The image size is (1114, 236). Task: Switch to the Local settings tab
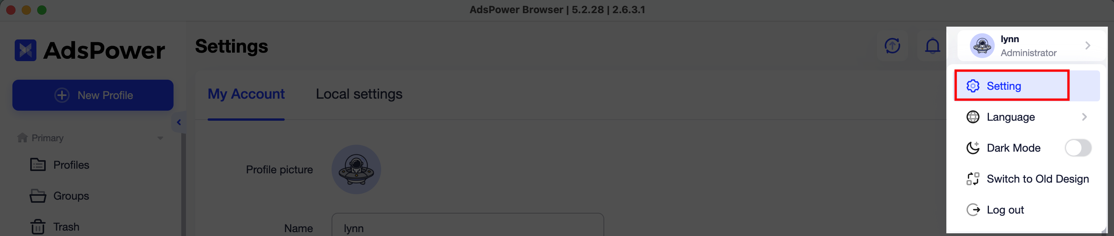point(359,94)
